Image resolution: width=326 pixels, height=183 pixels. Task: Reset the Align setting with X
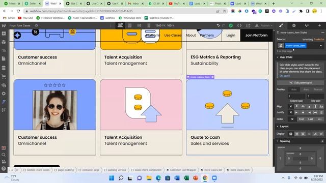tap(291, 106)
